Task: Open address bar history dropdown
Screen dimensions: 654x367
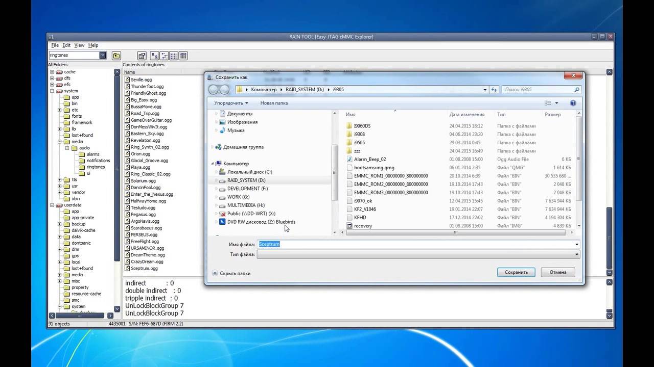Action: point(485,90)
